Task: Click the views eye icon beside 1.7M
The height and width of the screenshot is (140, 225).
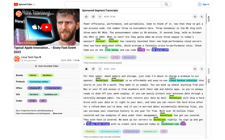Action: (78, 61)
